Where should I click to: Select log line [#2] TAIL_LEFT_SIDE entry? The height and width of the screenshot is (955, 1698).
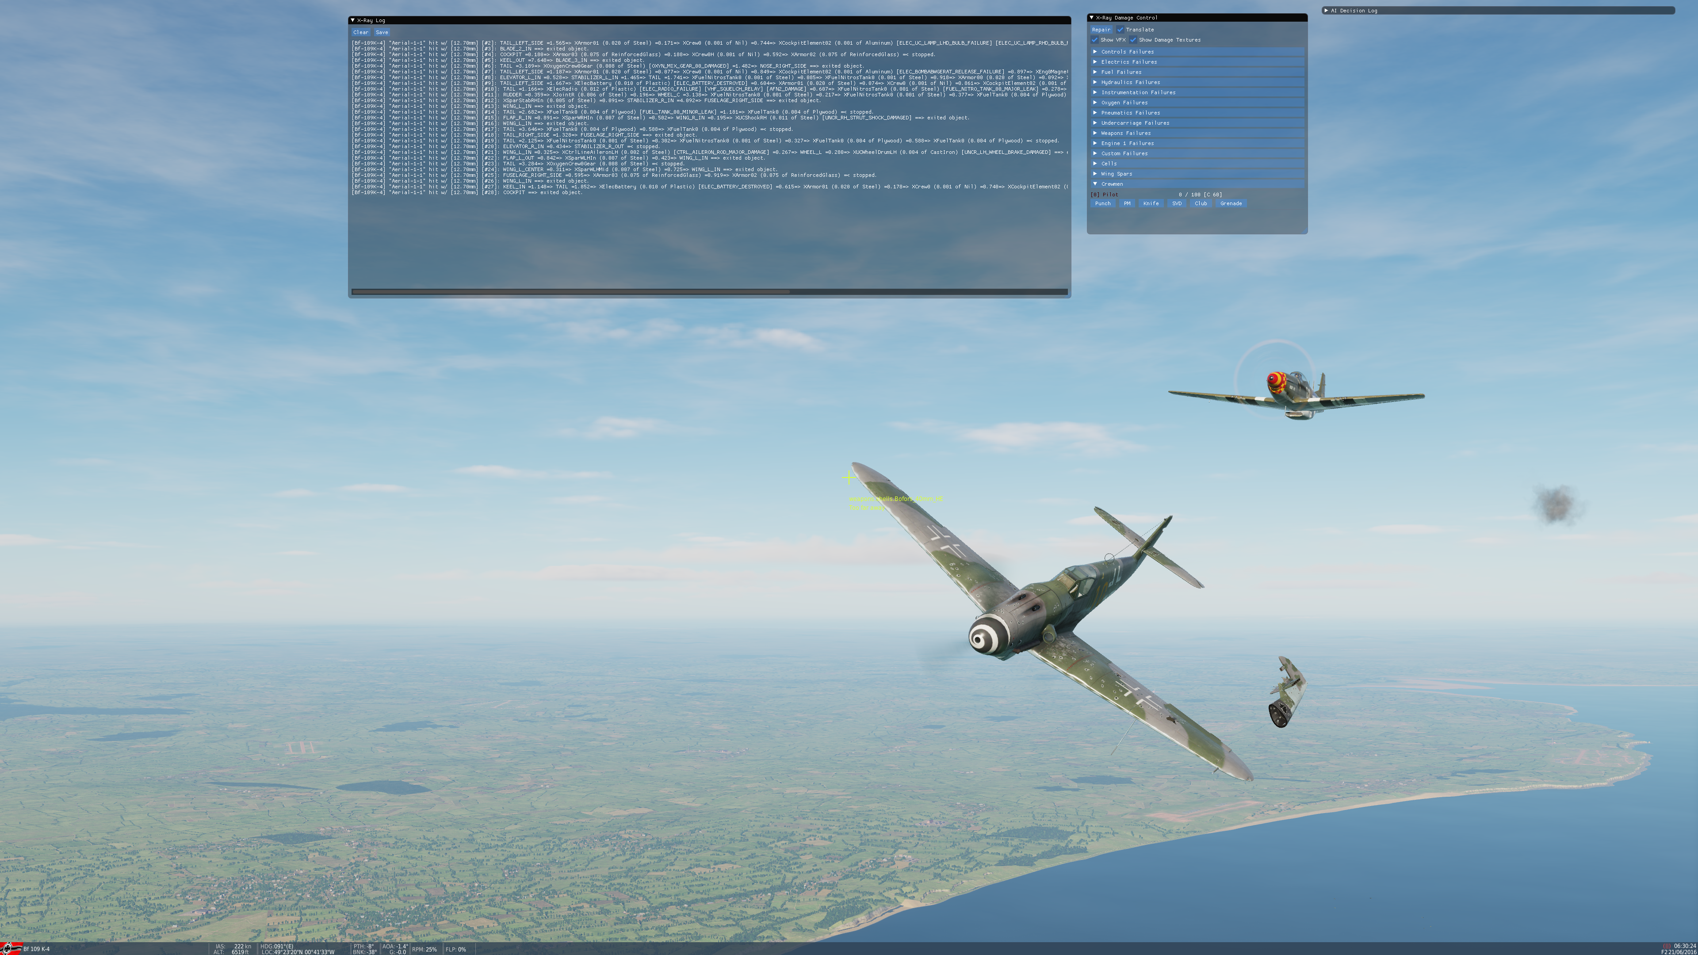pos(709,43)
